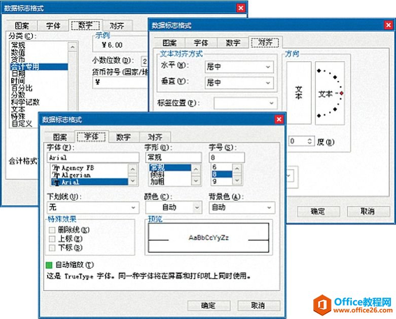
Task: Close the number format dialog
Action: tap(241, 8)
